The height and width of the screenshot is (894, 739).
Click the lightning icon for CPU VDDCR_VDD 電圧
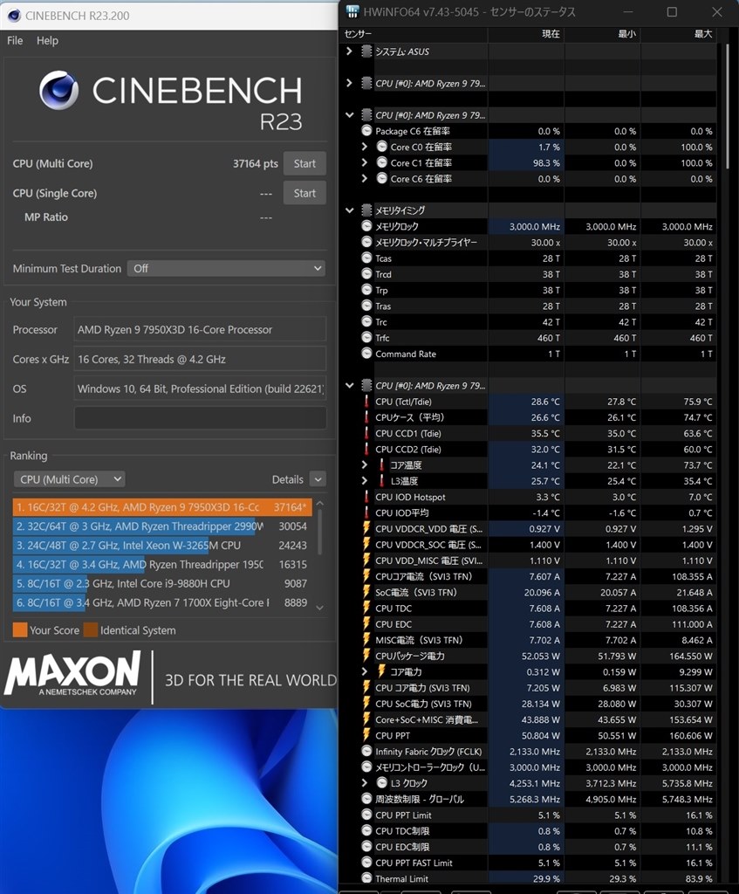click(x=366, y=528)
